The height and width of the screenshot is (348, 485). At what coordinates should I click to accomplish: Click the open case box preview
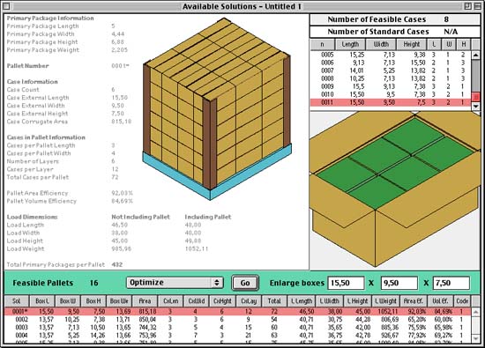tap(395, 190)
